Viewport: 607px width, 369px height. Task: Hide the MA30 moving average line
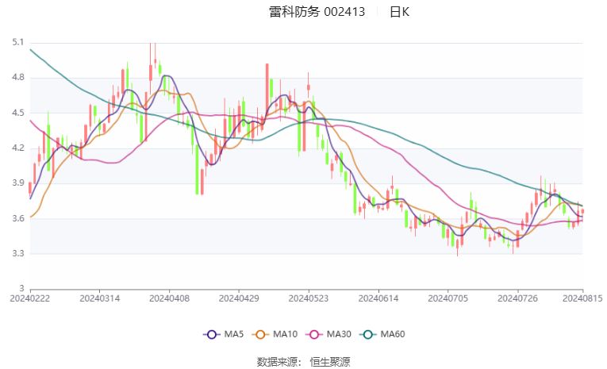tap(328, 334)
